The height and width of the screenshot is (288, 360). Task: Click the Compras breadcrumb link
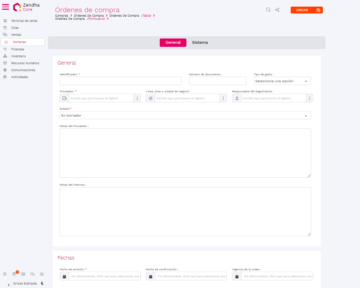pyautogui.click(x=61, y=16)
